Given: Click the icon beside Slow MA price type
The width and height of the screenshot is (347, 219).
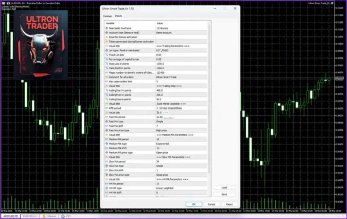Looking at the screenshot, I should 106,175.
